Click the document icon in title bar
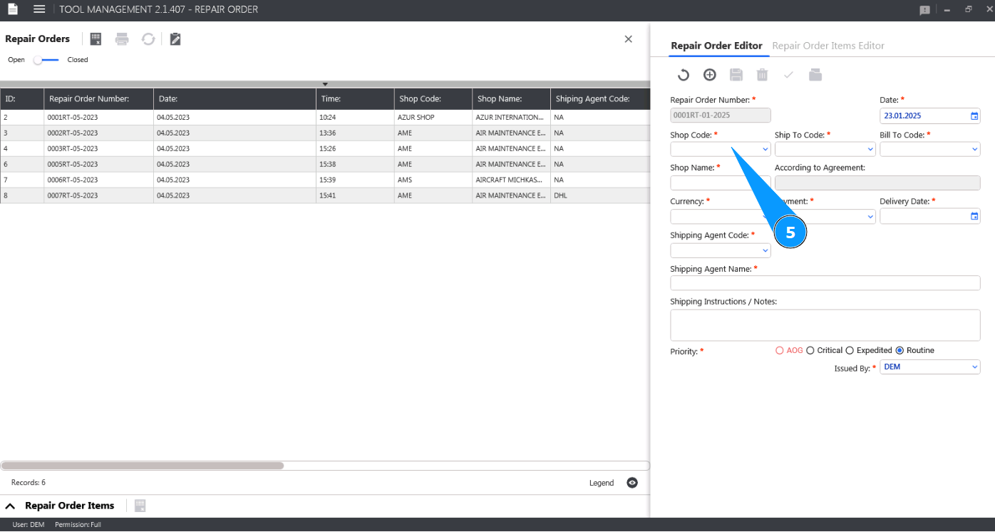The width and height of the screenshot is (995, 532). [x=12, y=9]
